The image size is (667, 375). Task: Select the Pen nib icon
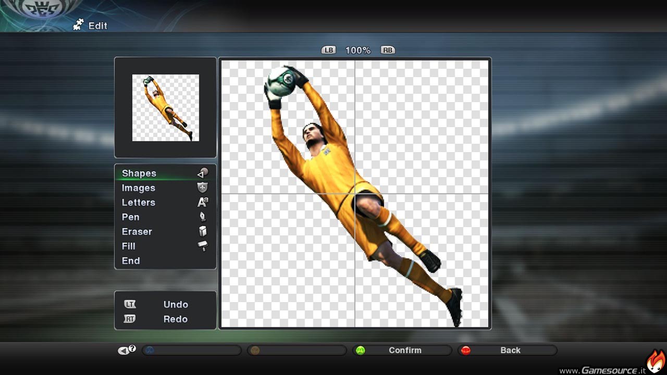coord(203,217)
